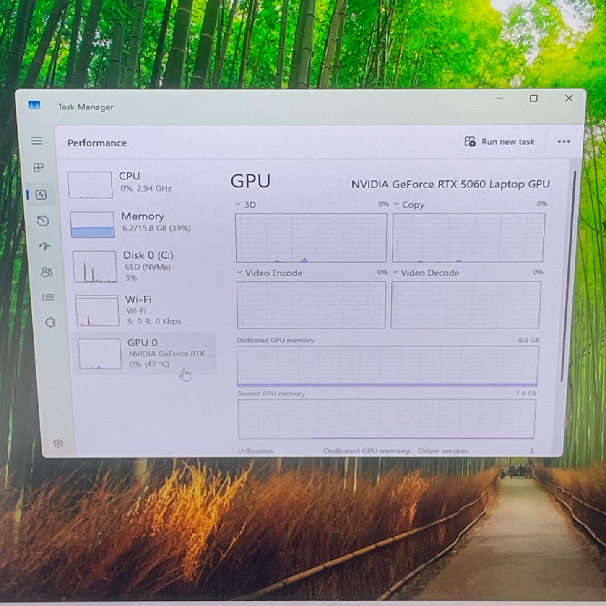Image resolution: width=606 pixels, height=606 pixels.
Task: Maximize the Task Manager window
Action: coord(533,98)
